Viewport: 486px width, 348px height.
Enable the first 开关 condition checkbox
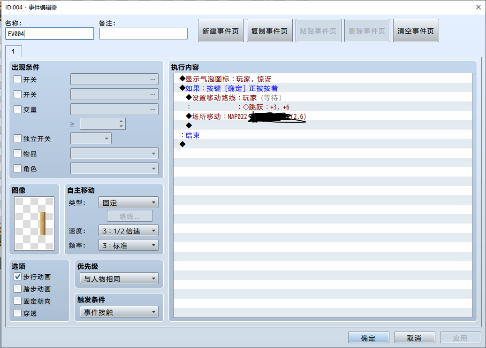(18, 79)
